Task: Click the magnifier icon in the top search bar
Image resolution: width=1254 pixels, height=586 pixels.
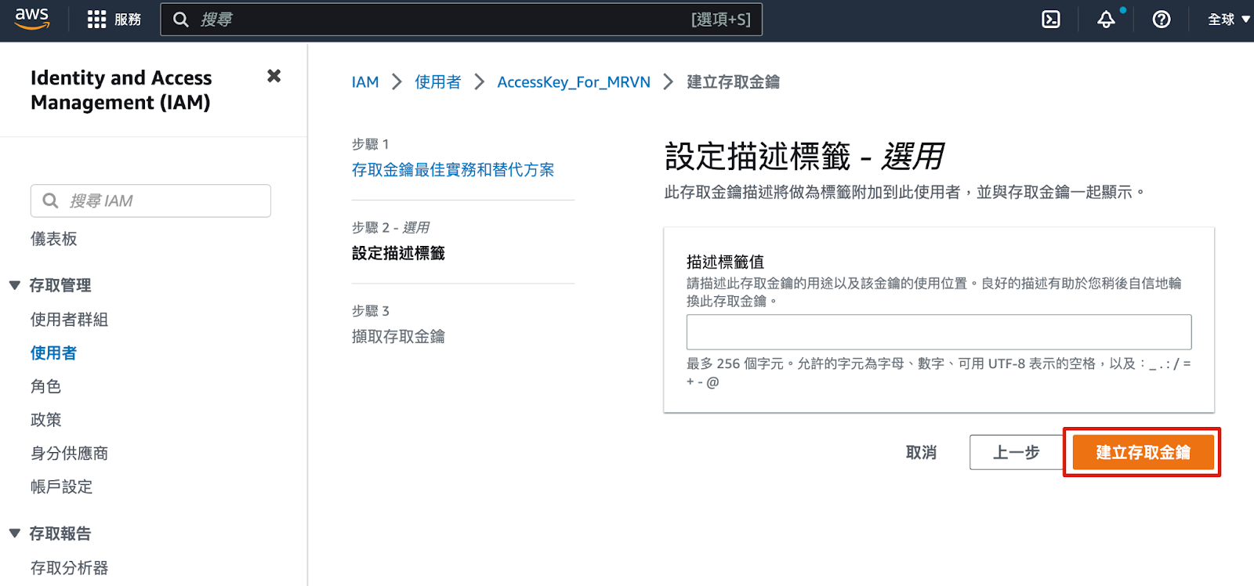Action: [x=181, y=20]
